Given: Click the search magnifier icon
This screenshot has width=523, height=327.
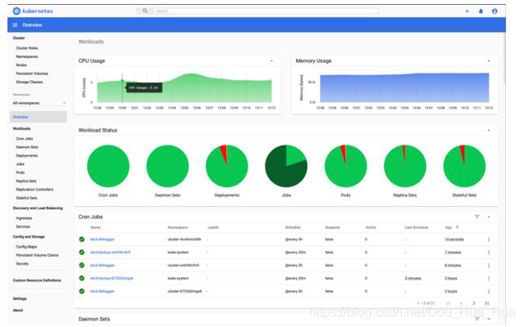Looking at the screenshot, I should [145, 11].
